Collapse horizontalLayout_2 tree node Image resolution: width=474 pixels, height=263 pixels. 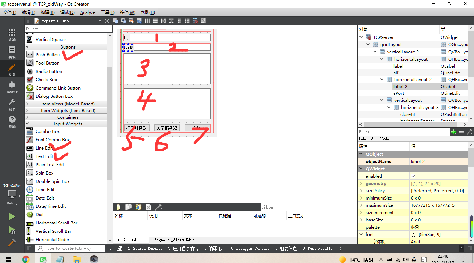(x=382, y=79)
